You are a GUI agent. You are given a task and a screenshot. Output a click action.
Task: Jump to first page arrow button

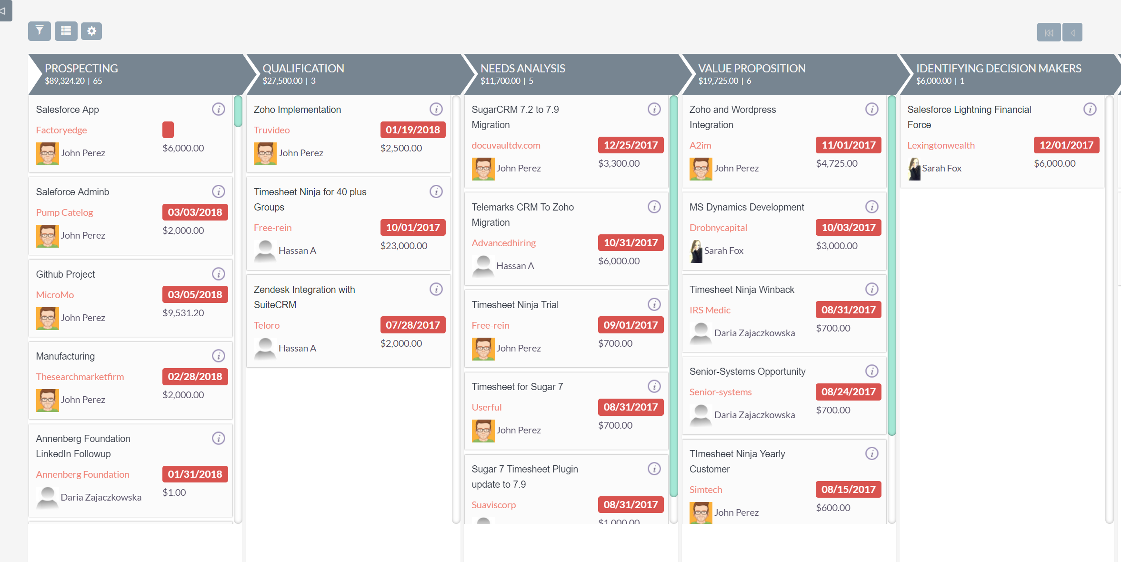click(x=1049, y=32)
